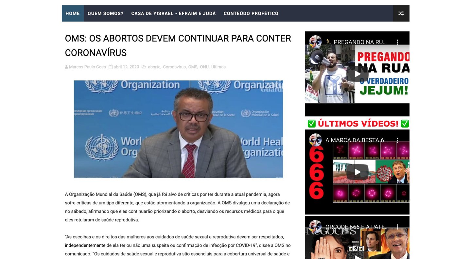
Task: Click the user icon beside Marcos Paulo Goes
Action: coord(66,67)
